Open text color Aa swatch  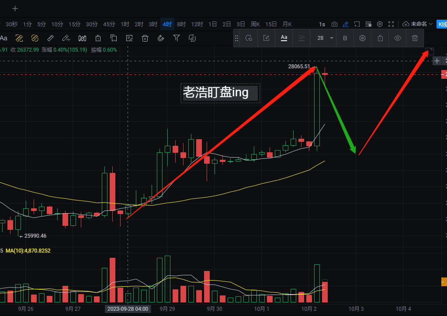pos(284,38)
